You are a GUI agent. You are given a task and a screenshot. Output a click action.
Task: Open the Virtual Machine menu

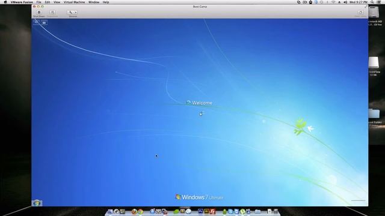(x=74, y=2)
